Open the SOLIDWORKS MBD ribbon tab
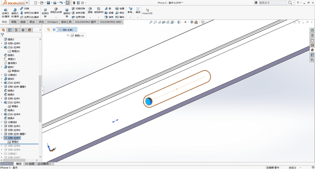Viewport: 315px width, 169px height. 111,22
